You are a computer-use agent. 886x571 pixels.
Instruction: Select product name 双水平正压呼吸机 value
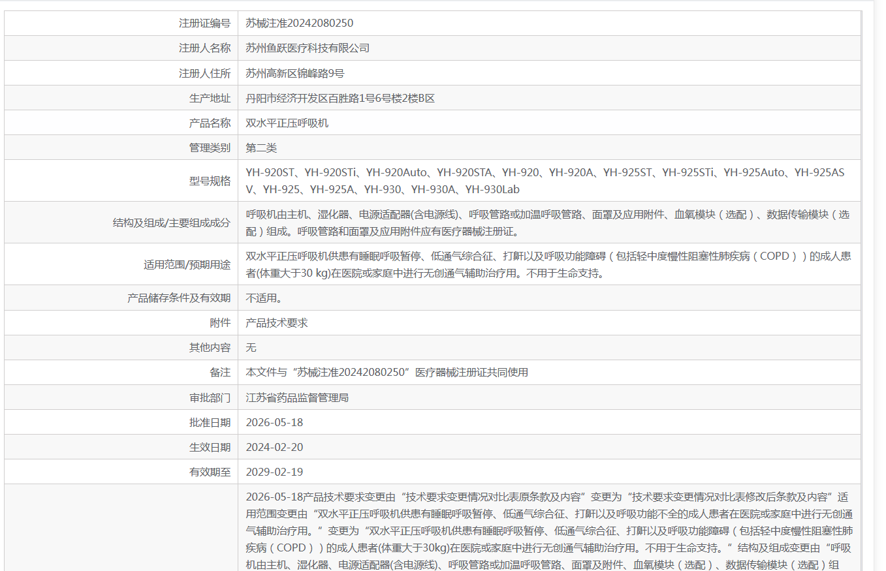287,123
